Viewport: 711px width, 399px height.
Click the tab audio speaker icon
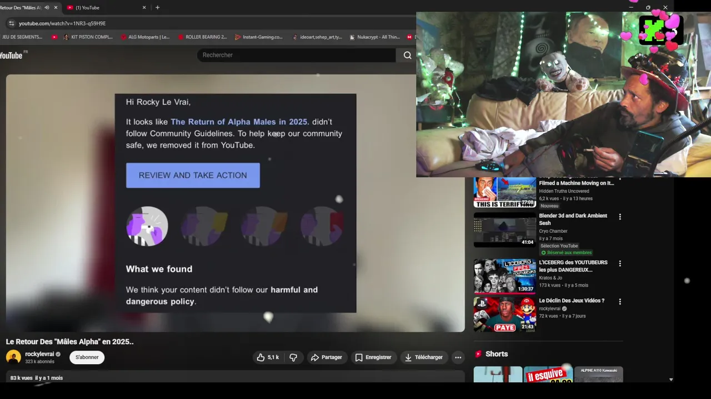tap(47, 7)
